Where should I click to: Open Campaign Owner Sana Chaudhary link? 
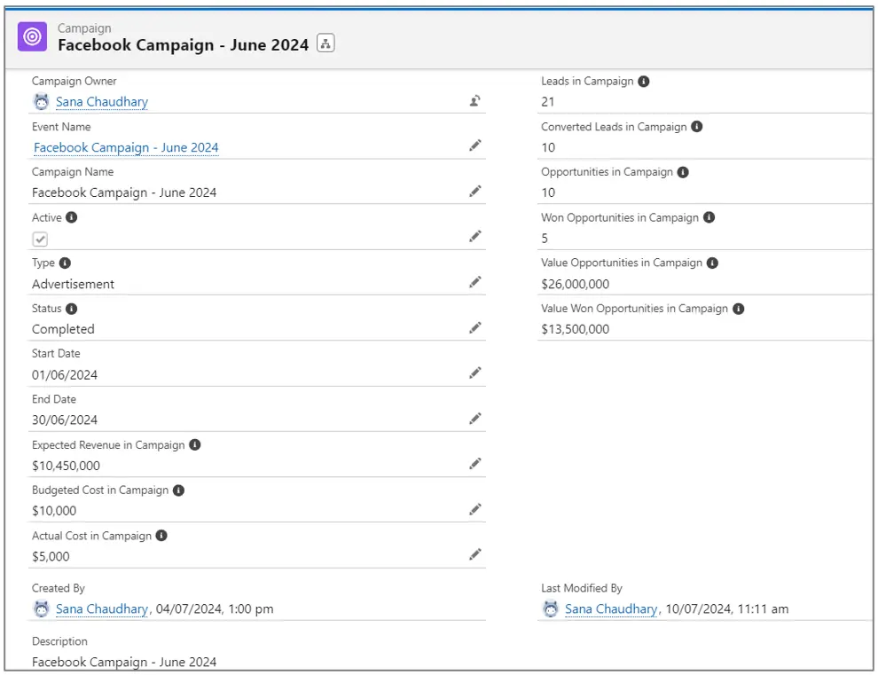[x=102, y=102]
